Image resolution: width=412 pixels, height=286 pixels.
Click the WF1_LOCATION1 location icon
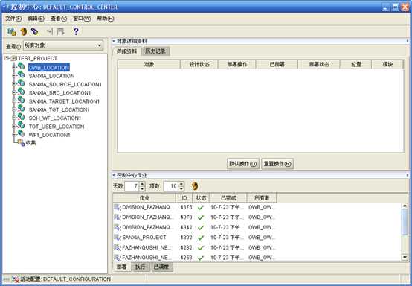21,134
